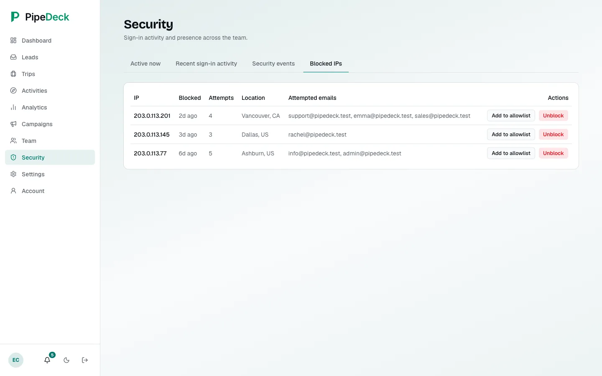The image size is (602, 376).
Task: Add 203.0.113.77 to allowlist
Action: (511, 153)
